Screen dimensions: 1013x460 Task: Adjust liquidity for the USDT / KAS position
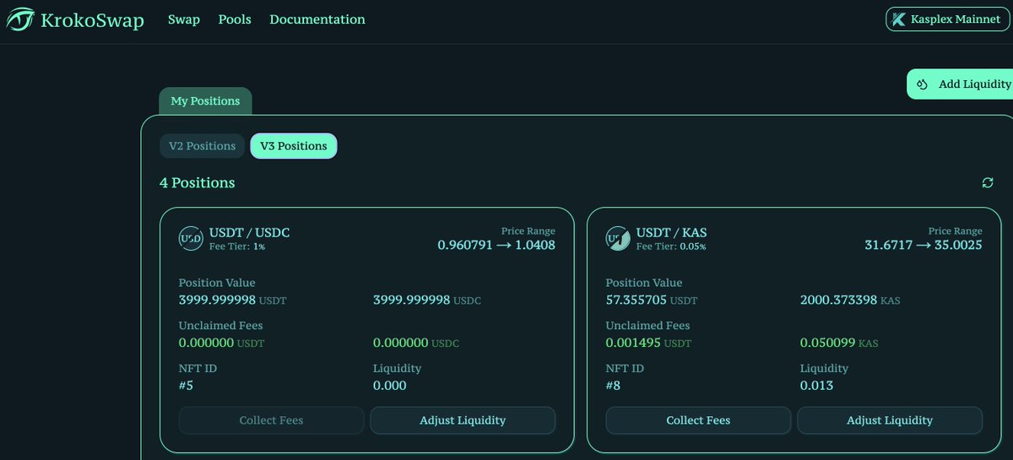tap(890, 420)
